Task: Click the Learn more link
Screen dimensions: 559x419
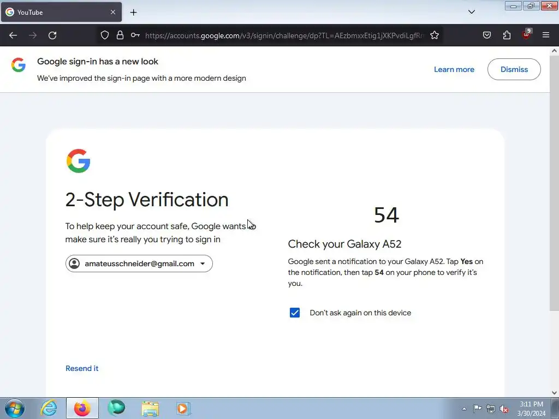Action: click(x=454, y=69)
